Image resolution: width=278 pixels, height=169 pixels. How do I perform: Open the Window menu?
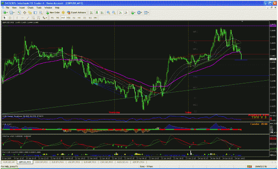pos(48,8)
